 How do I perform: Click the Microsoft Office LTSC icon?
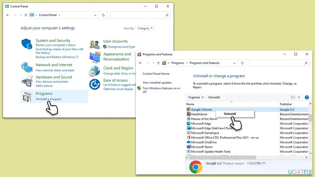click(188, 137)
